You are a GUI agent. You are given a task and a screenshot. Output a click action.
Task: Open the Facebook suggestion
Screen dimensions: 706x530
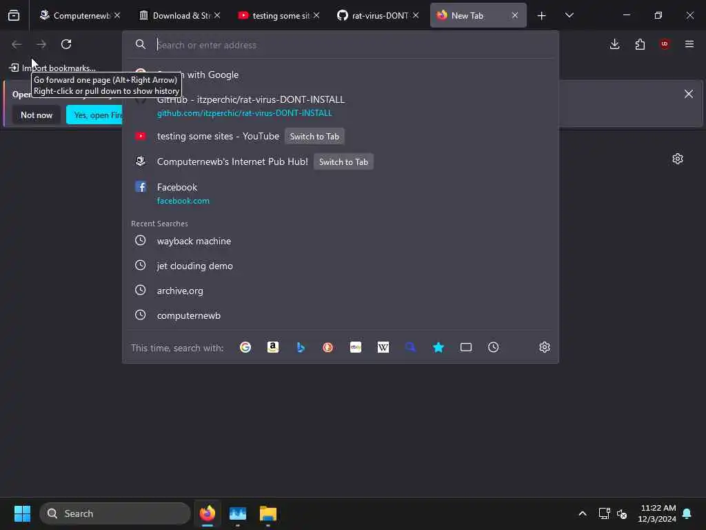(x=341, y=193)
